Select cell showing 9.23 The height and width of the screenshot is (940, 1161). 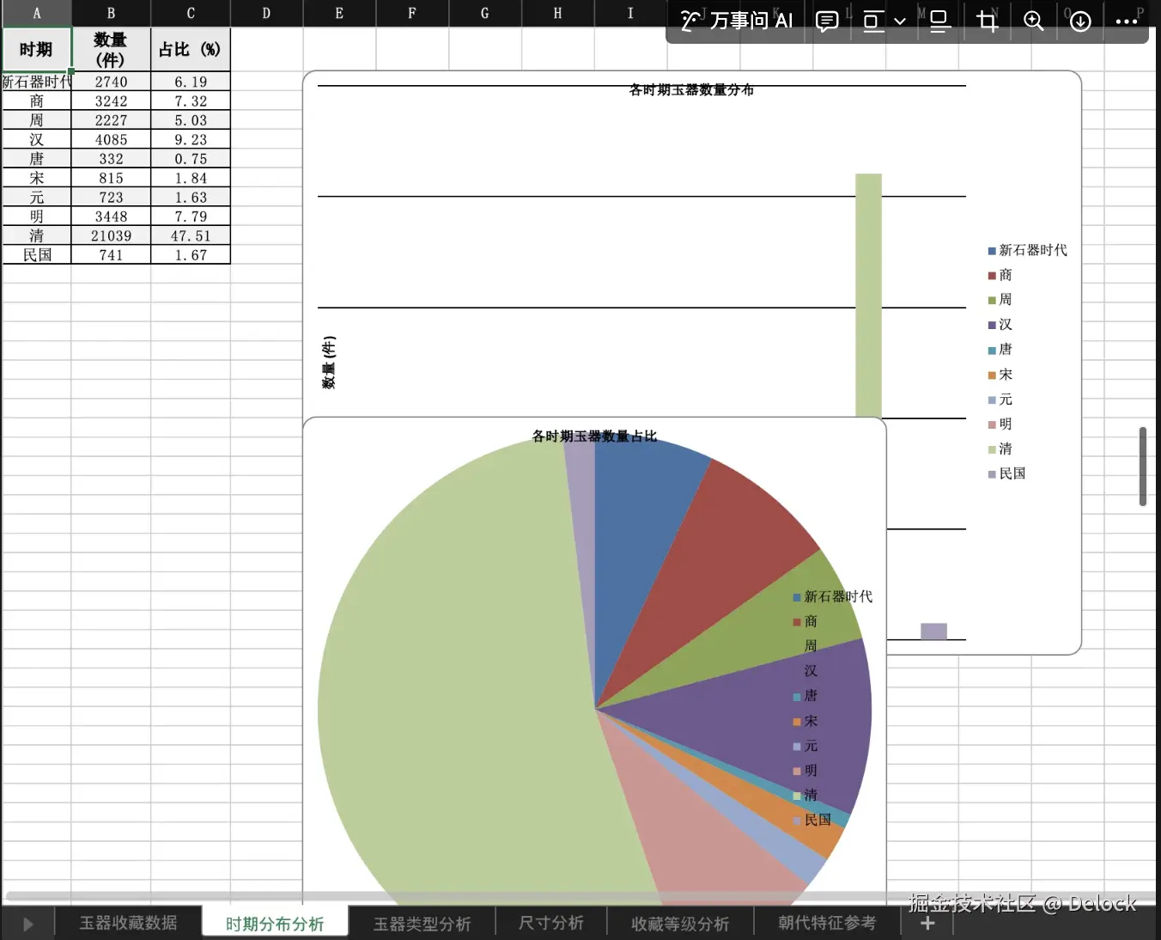[191, 139]
